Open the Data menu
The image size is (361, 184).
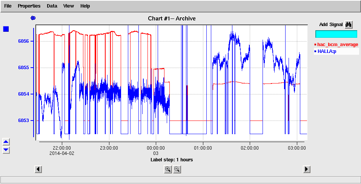point(52,6)
